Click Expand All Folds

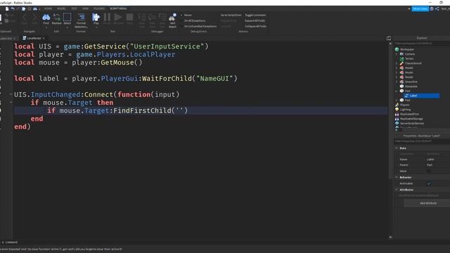tap(255, 20)
